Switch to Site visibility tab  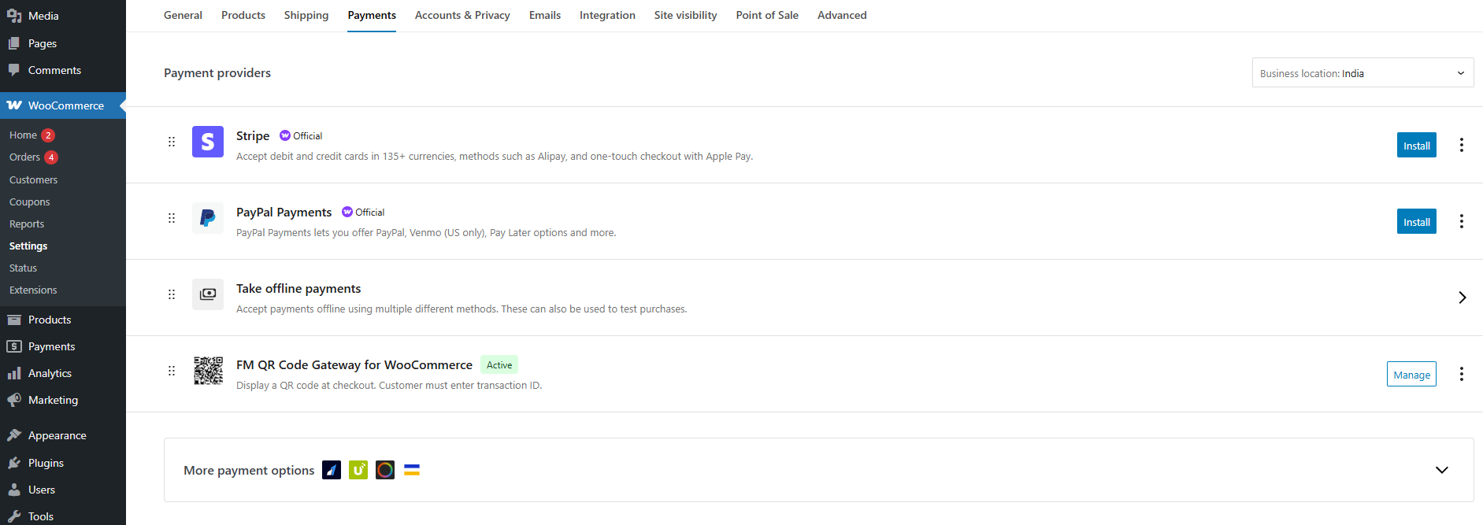pyautogui.click(x=685, y=15)
